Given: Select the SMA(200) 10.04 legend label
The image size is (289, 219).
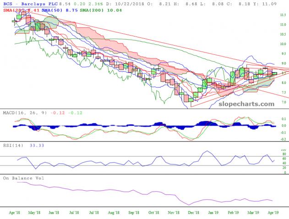Looking at the screenshot, I should pyautogui.click(x=101, y=10).
